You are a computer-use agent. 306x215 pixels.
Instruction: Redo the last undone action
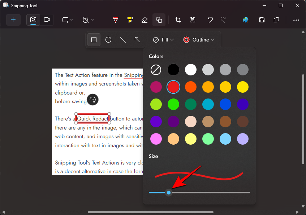coord(223,20)
